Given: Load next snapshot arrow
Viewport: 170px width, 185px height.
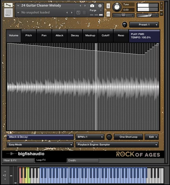Looking at the screenshot, I should [72, 13].
